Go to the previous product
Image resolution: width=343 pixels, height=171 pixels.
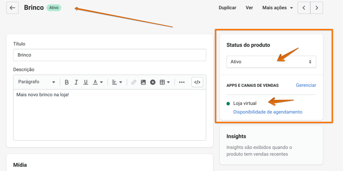(x=304, y=8)
